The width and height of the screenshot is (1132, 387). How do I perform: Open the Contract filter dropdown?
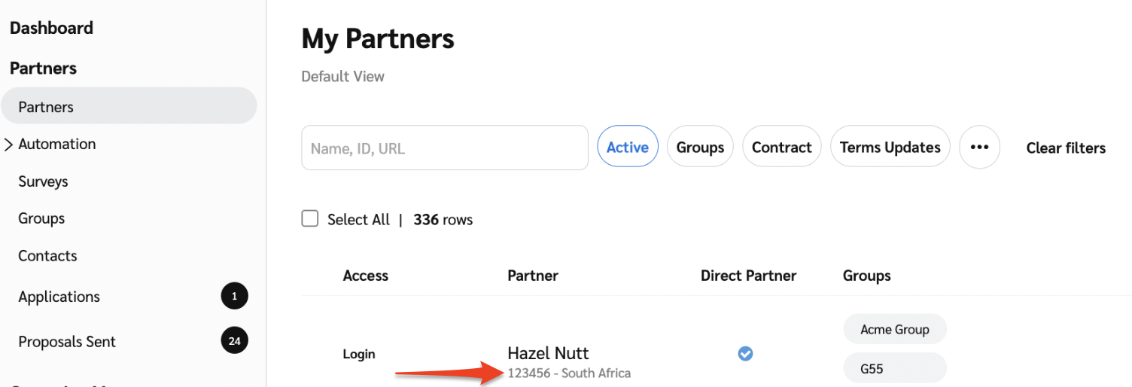tap(781, 148)
